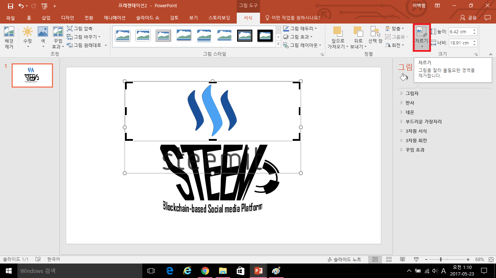Click Start From Beginning quick access icon

tap(44, 6)
